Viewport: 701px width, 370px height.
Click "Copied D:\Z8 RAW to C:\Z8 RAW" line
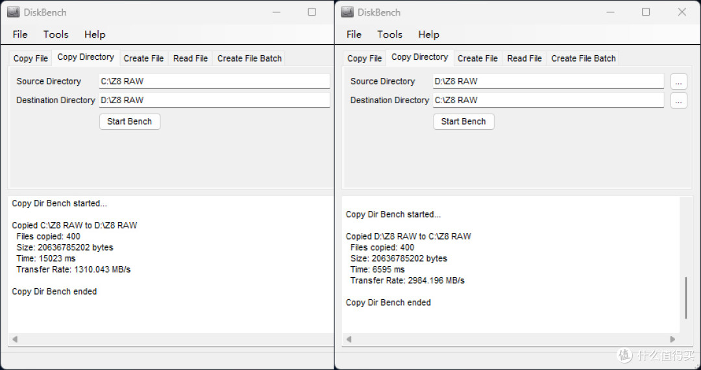tap(408, 236)
